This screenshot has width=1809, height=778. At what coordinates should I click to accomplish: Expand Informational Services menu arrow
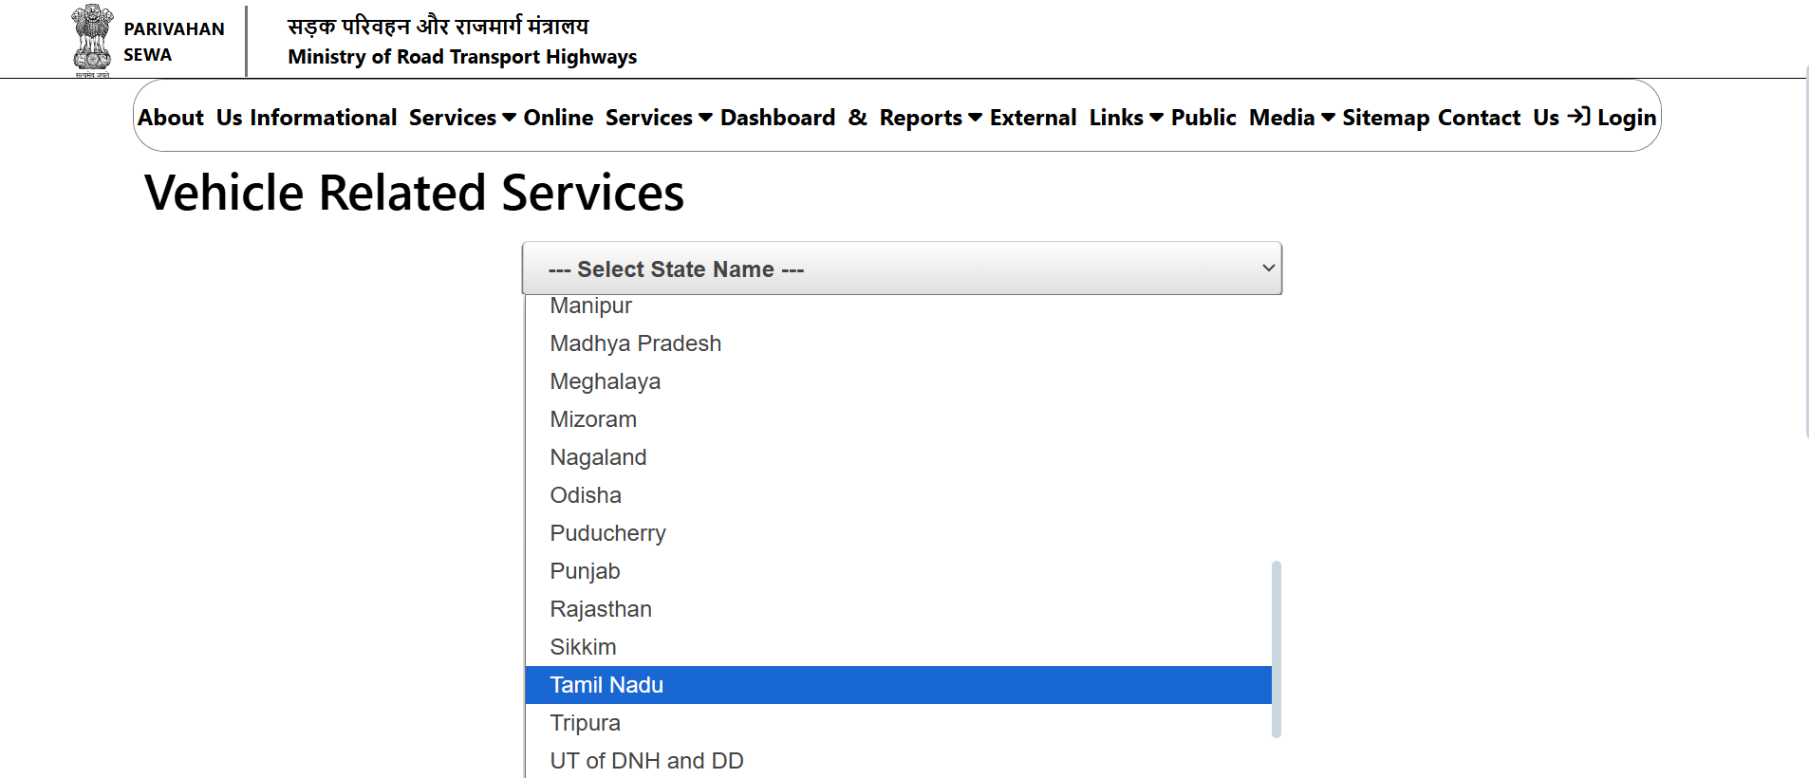[510, 118]
